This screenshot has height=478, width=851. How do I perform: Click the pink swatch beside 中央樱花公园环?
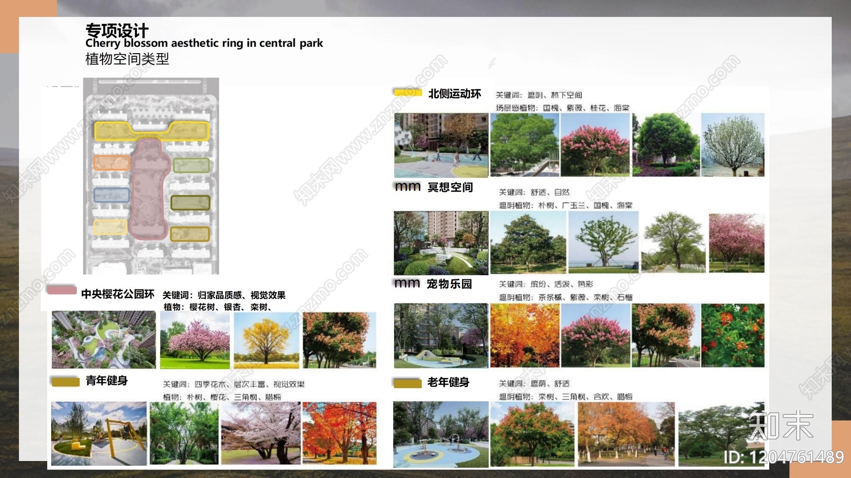click(62, 290)
